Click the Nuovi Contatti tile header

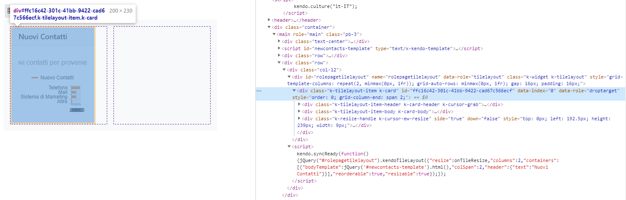[53, 37]
